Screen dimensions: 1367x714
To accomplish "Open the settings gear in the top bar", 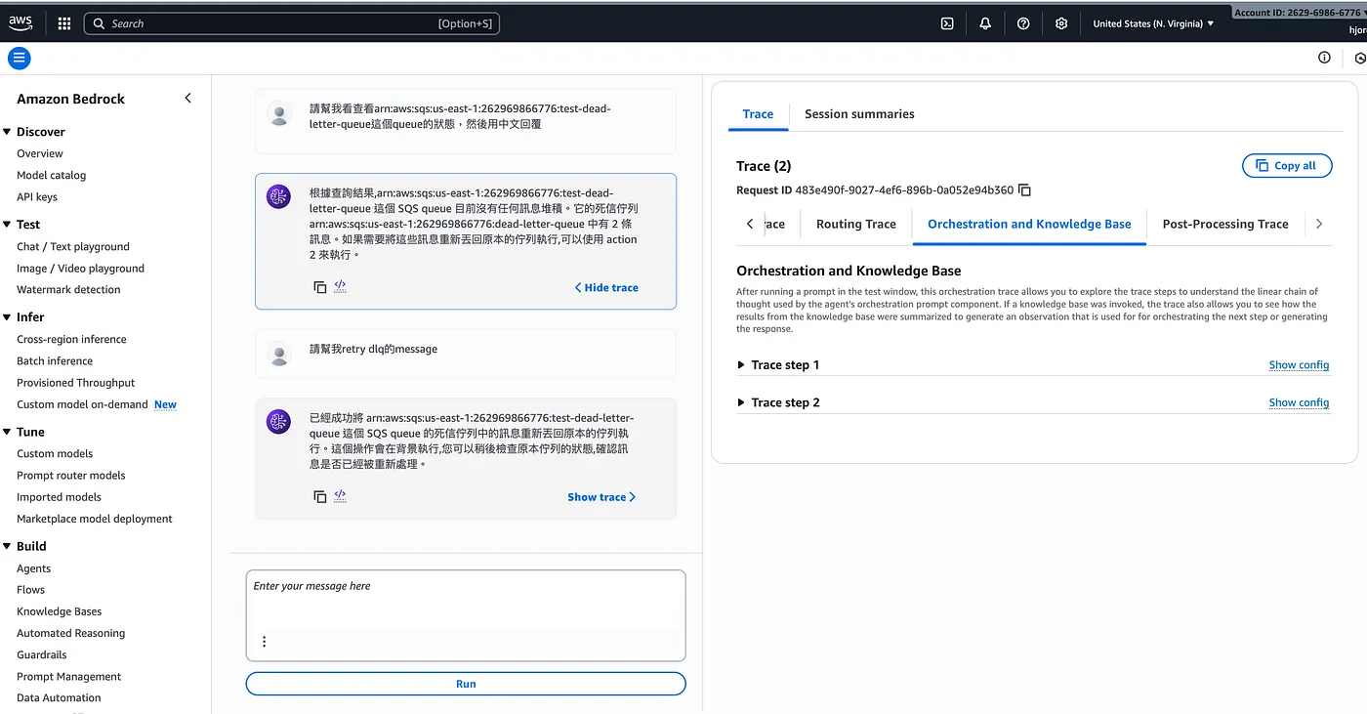I will [x=1061, y=23].
